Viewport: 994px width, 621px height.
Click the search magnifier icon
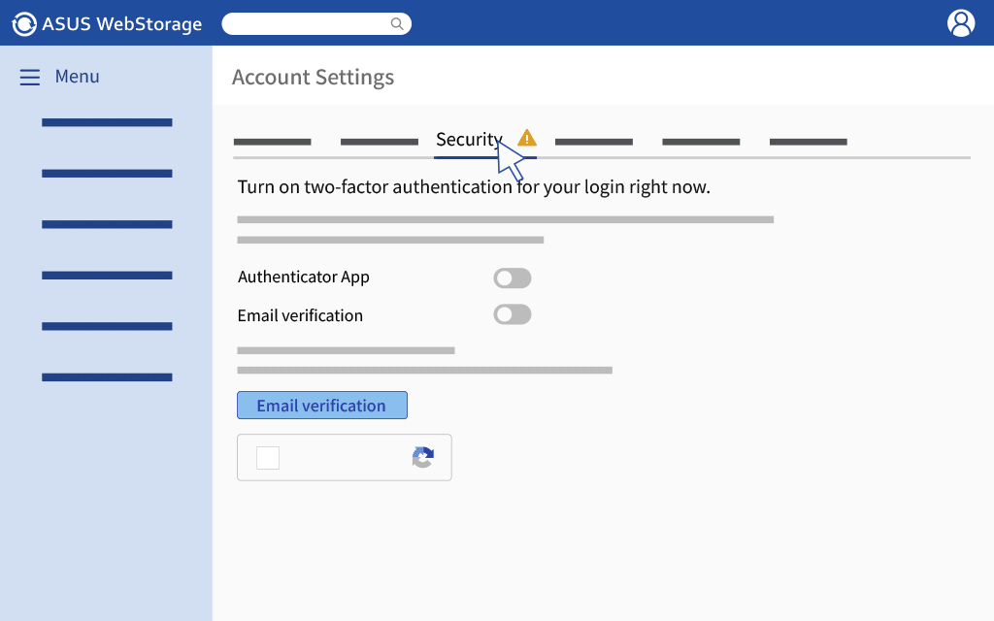397,24
